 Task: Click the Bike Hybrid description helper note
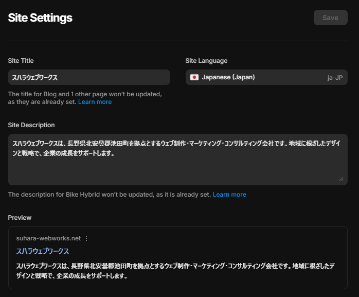(109, 195)
